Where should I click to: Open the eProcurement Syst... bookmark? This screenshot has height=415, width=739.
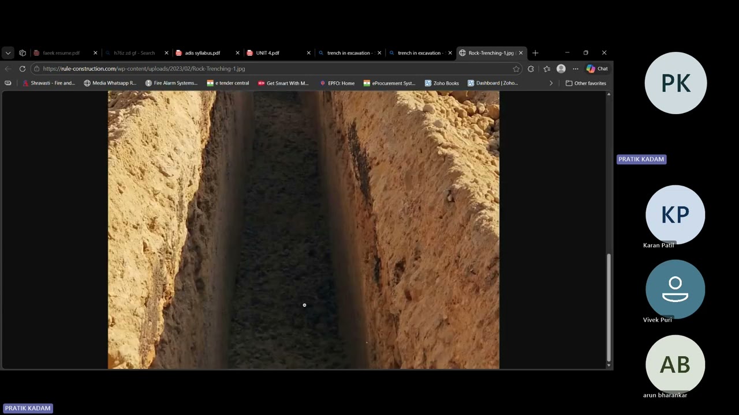pos(389,83)
